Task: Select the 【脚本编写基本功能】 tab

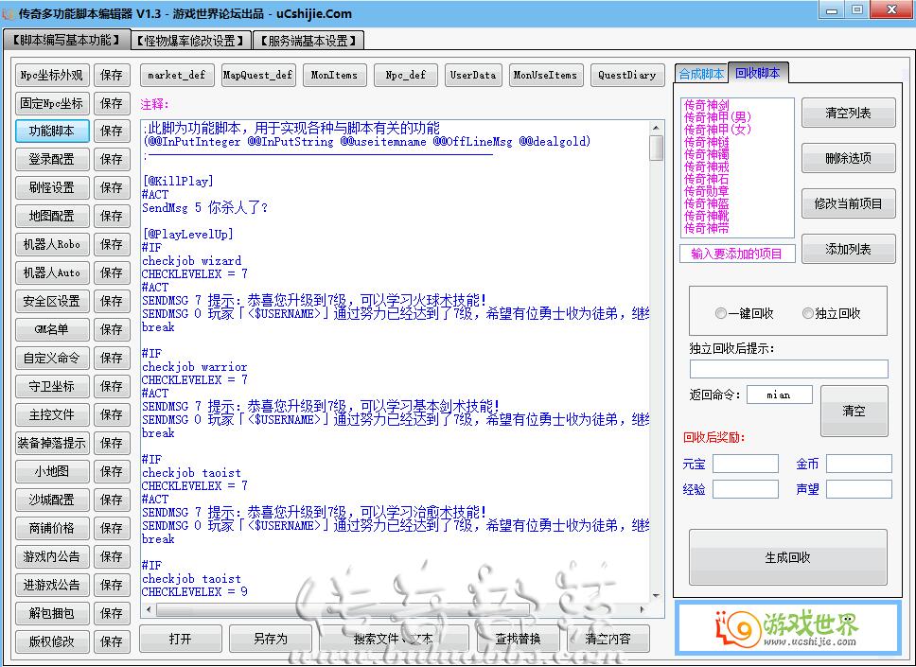Action: tap(66, 40)
